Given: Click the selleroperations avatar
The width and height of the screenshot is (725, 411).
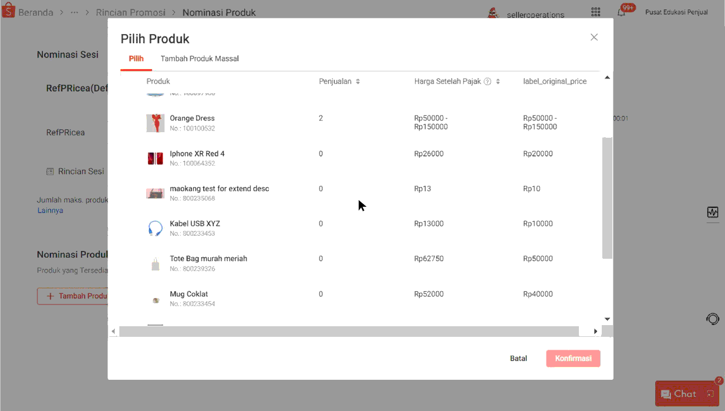Looking at the screenshot, I should (x=493, y=13).
